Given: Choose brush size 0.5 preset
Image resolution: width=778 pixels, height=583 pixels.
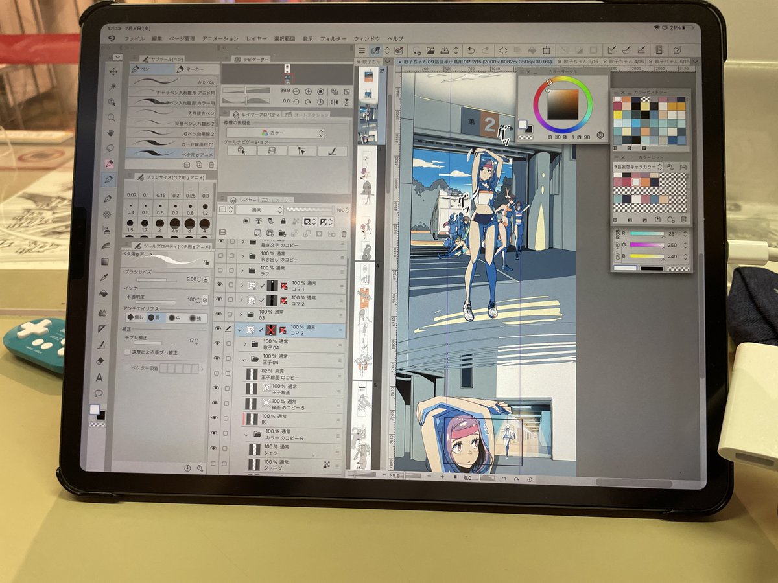Looking at the screenshot, I should (146, 209).
